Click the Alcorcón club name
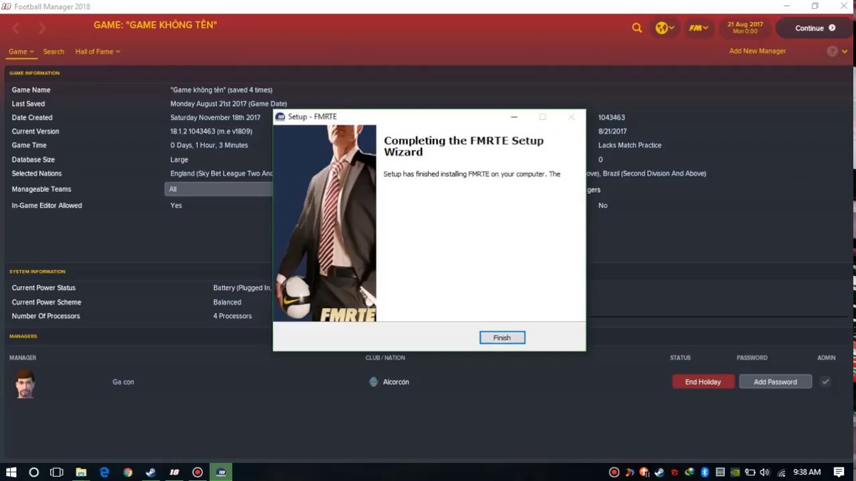 click(396, 382)
